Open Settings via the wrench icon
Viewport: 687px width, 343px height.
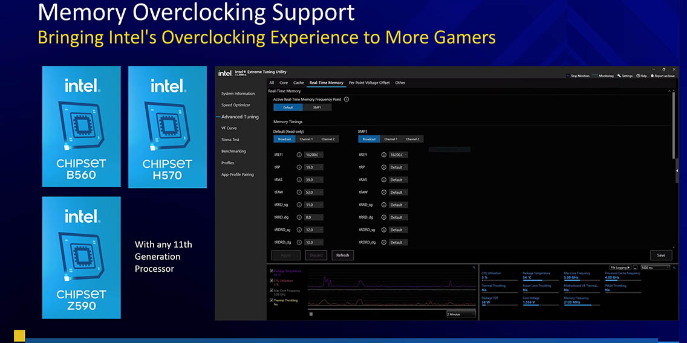point(619,75)
